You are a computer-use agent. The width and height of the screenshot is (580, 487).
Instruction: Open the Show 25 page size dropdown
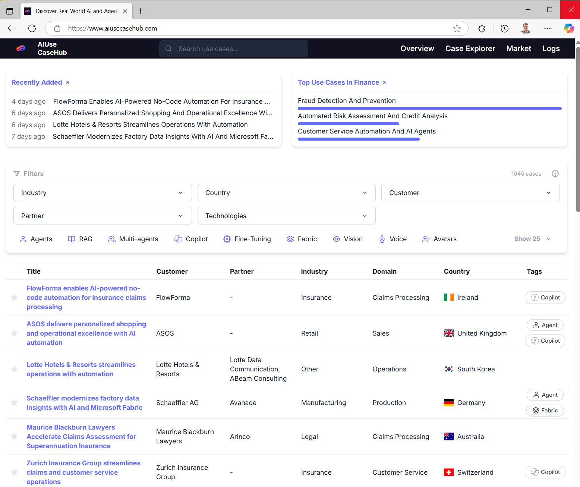coord(533,239)
